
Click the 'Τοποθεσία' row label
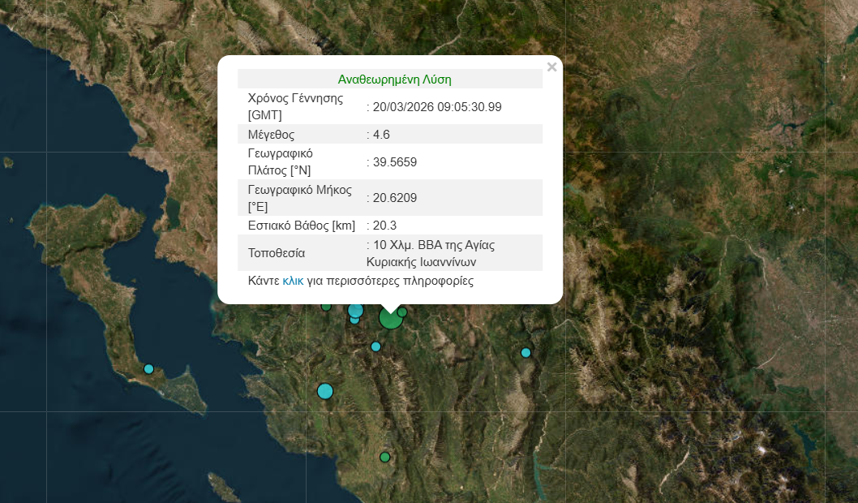(277, 253)
